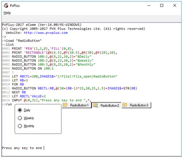Open the Help menu
Image resolution: width=183 pixels, height=157 pixels.
(7, 13)
